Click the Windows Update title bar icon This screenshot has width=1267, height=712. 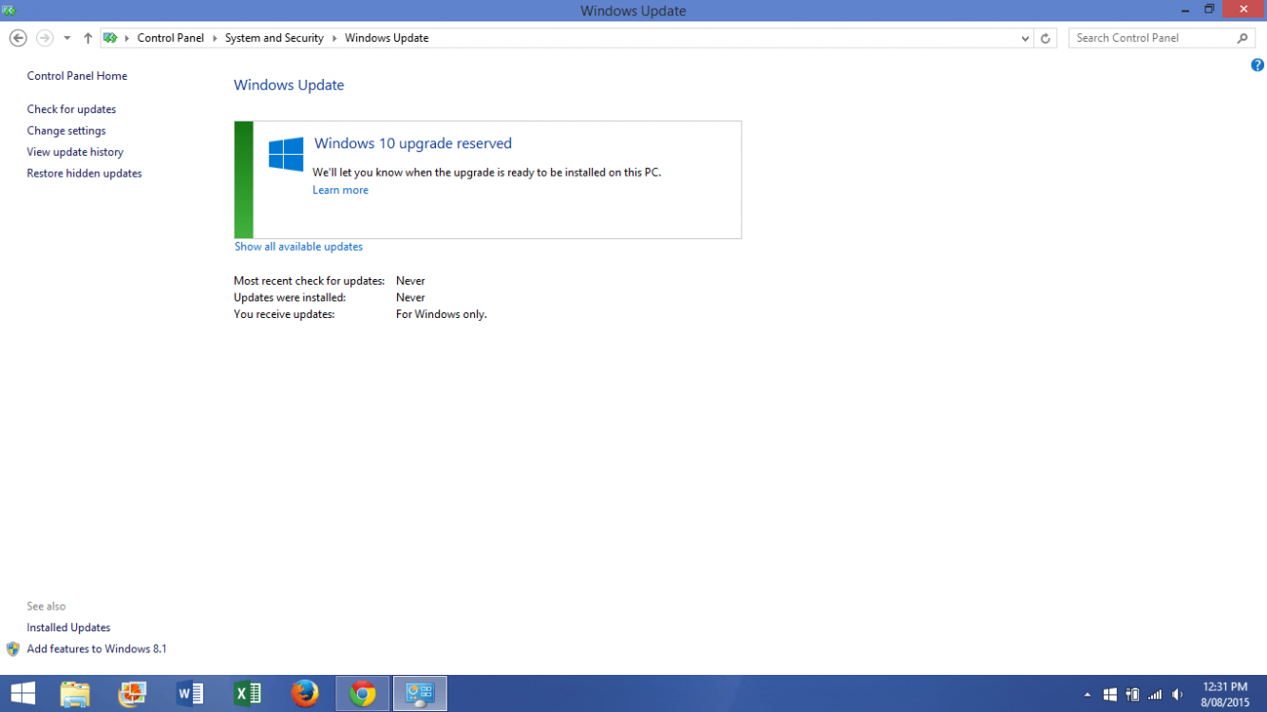pyautogui.click(x=9, y=10)
